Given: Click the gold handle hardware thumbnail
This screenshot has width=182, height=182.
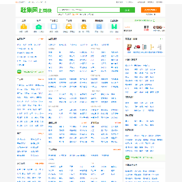Looking at the screenshot, I should click(x=152, y=48).
